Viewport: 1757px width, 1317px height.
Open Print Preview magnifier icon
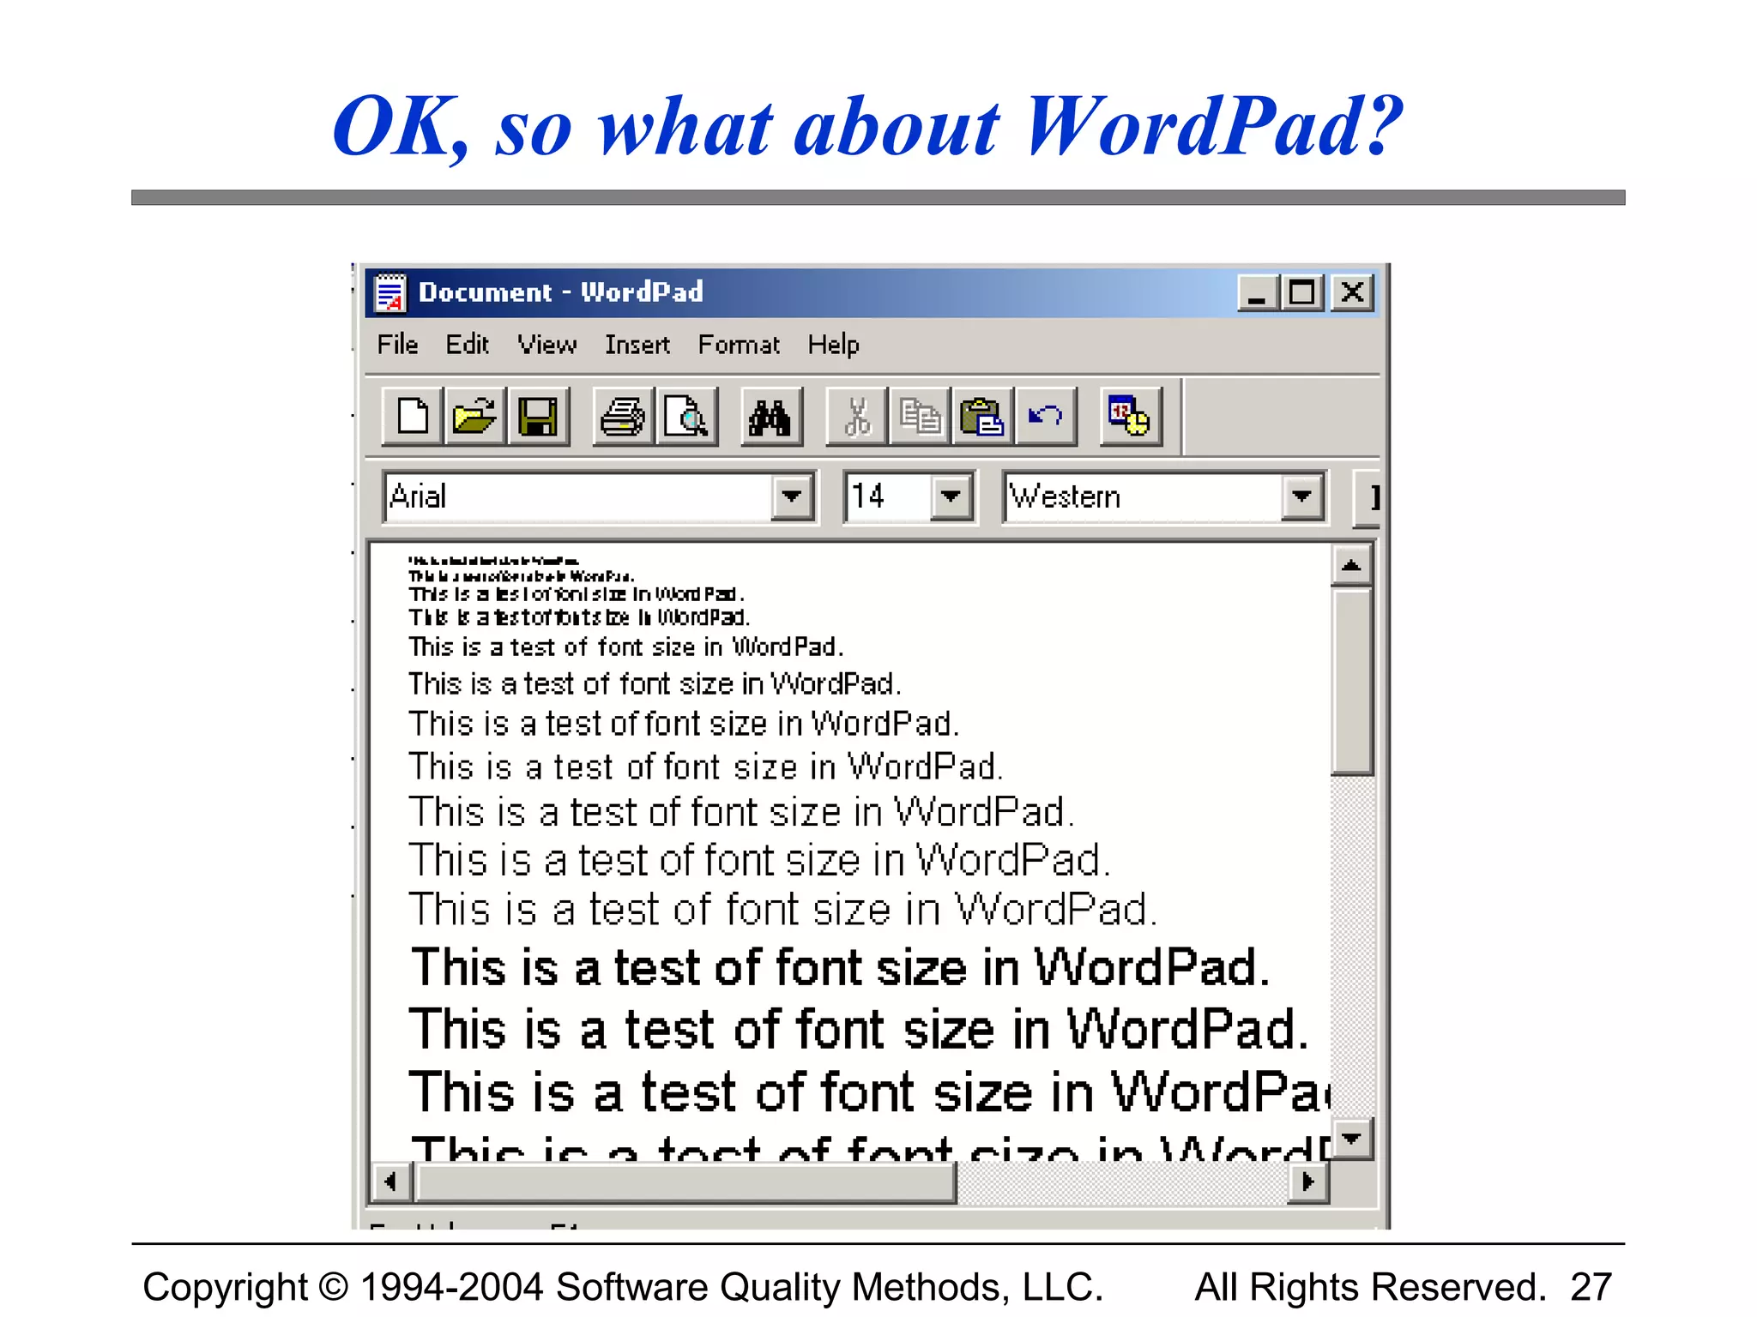pos(686,417)
